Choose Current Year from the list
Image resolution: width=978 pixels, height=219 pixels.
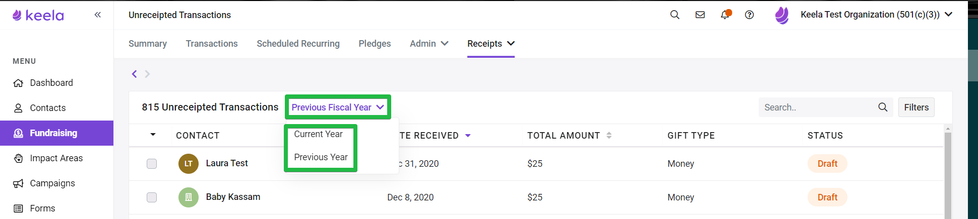319,134
